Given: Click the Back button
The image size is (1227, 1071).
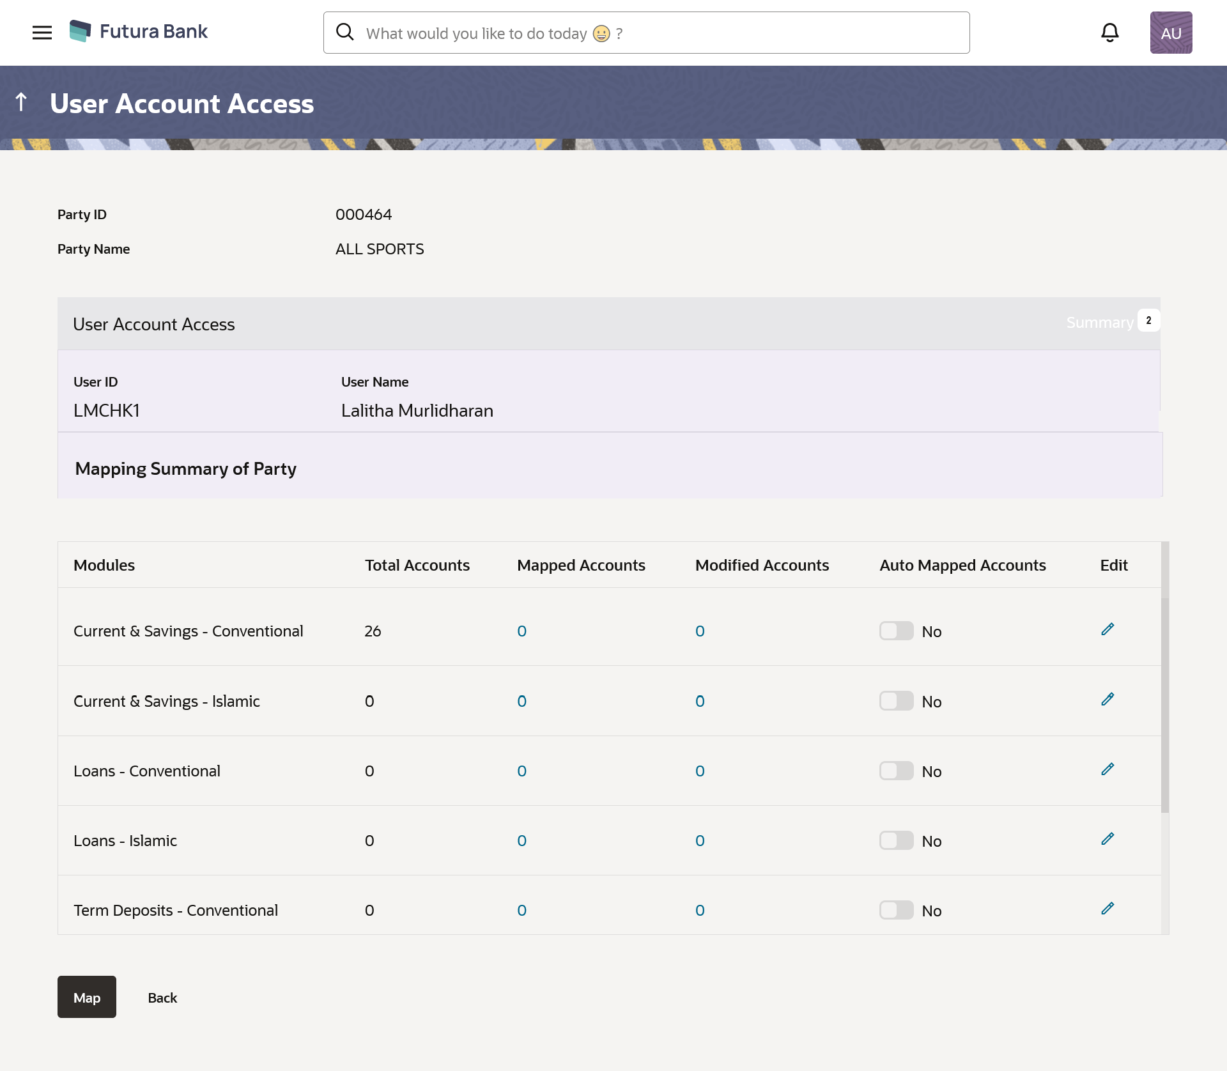Looking at the screenshot, I should [162, 998].
